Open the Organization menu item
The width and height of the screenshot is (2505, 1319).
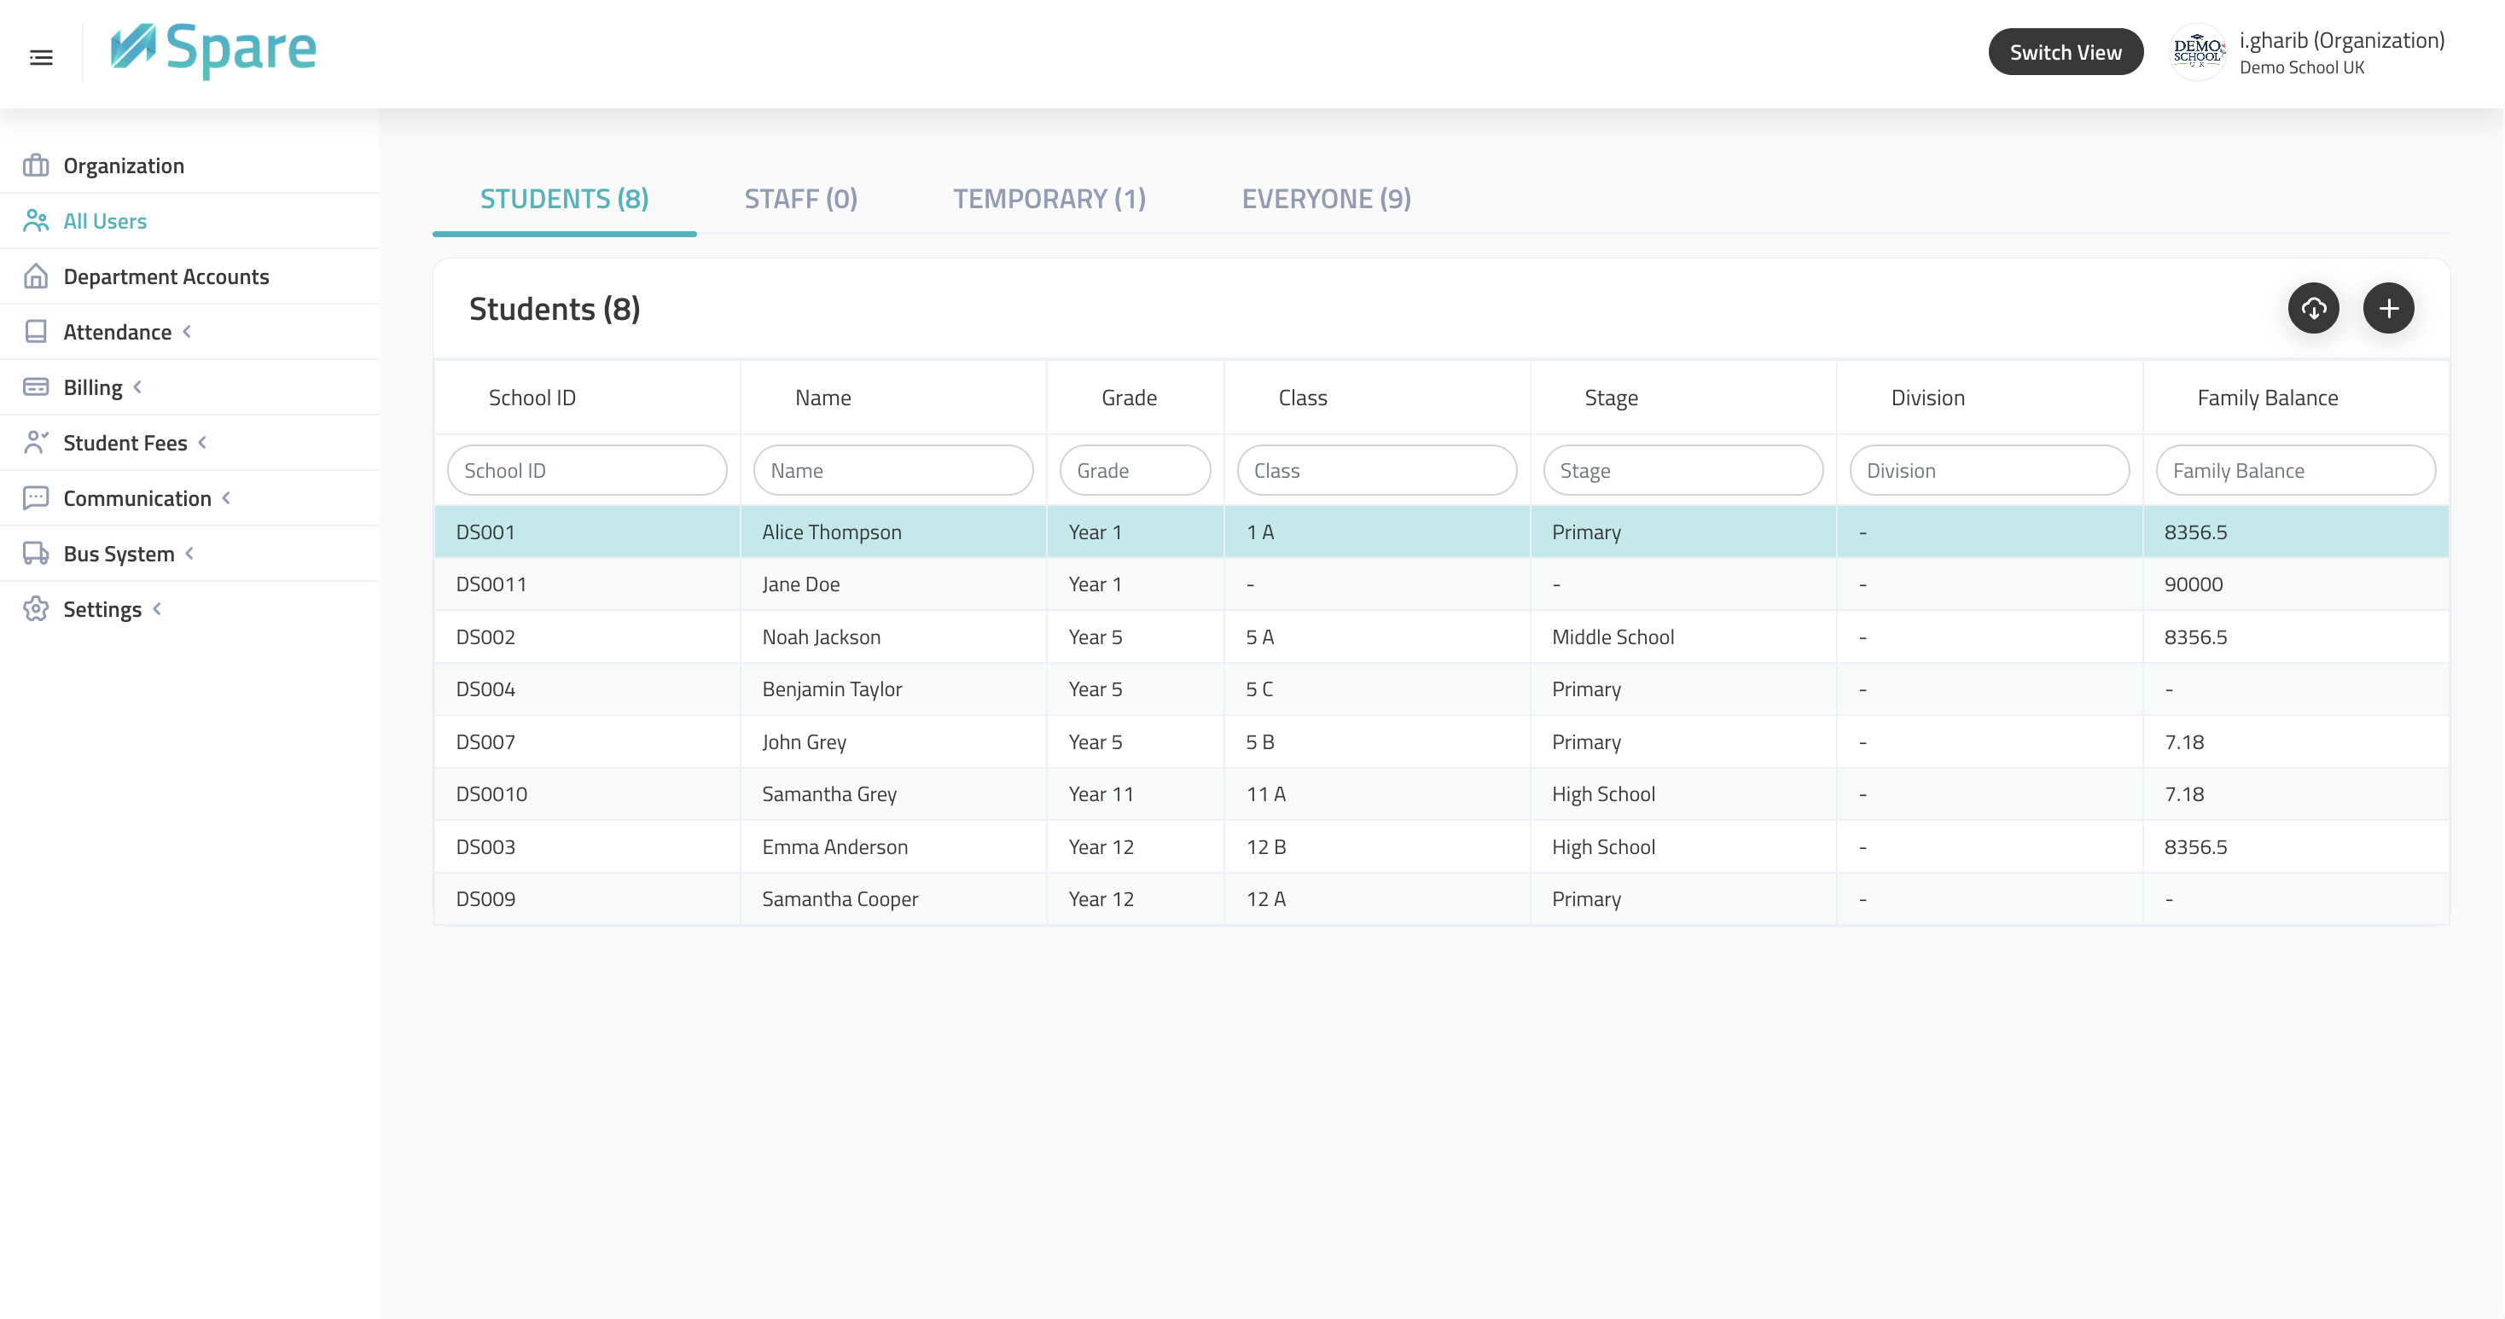pos(189,166)
